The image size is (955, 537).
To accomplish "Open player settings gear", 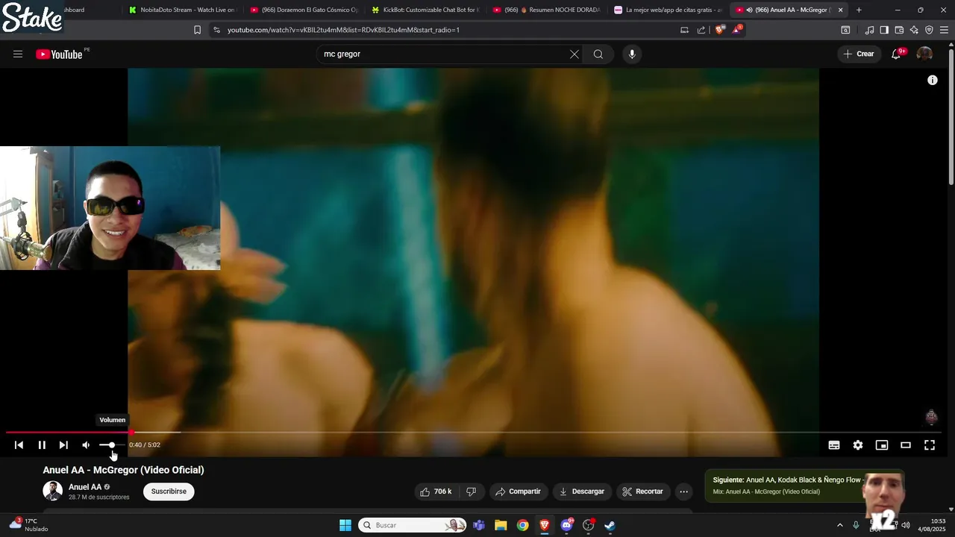I will coord(858,445).
